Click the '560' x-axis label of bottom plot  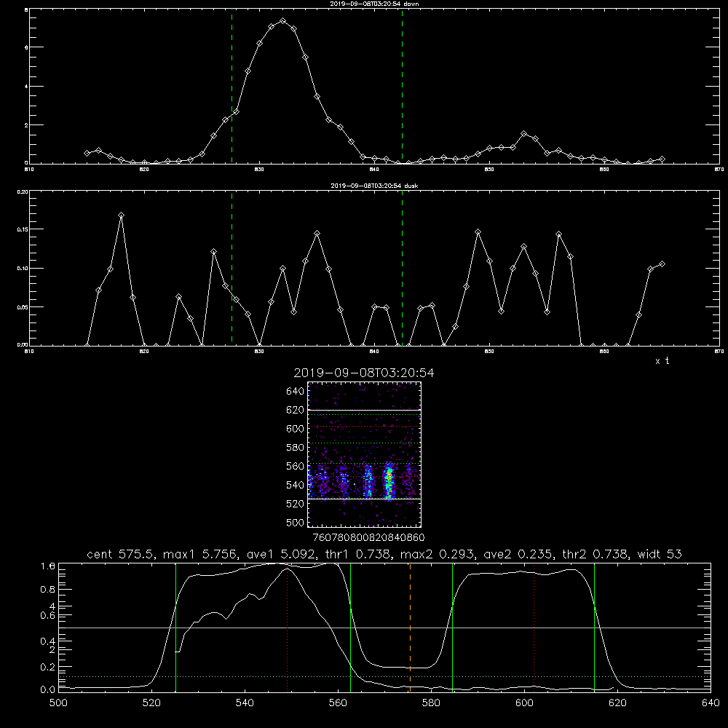338,703
